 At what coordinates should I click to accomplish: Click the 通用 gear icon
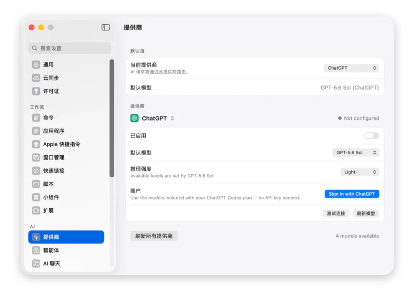click(x=36, y=65)
